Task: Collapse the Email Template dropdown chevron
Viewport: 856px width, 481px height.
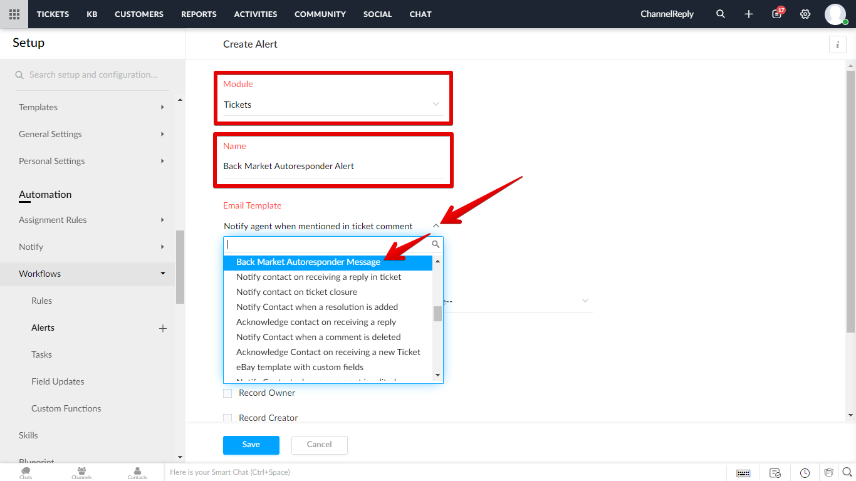Action: pos(436,226)
